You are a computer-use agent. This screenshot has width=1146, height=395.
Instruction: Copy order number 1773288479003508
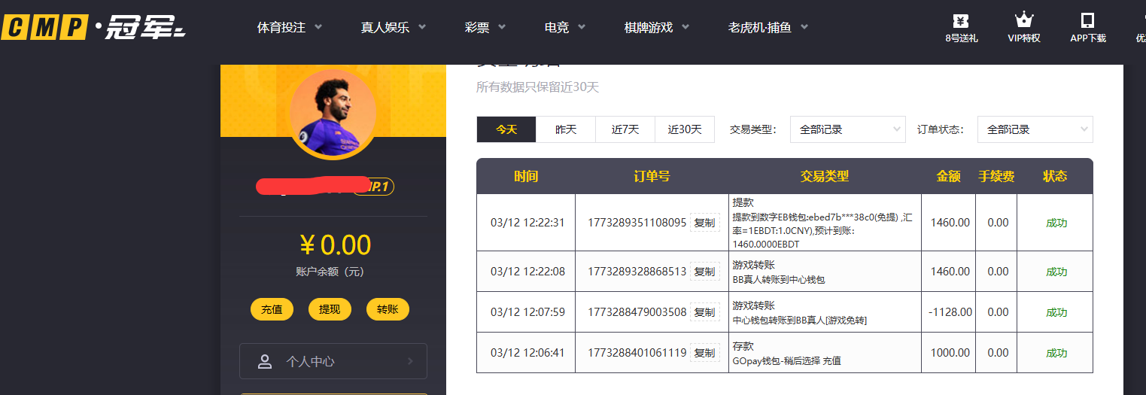(704, 312)
